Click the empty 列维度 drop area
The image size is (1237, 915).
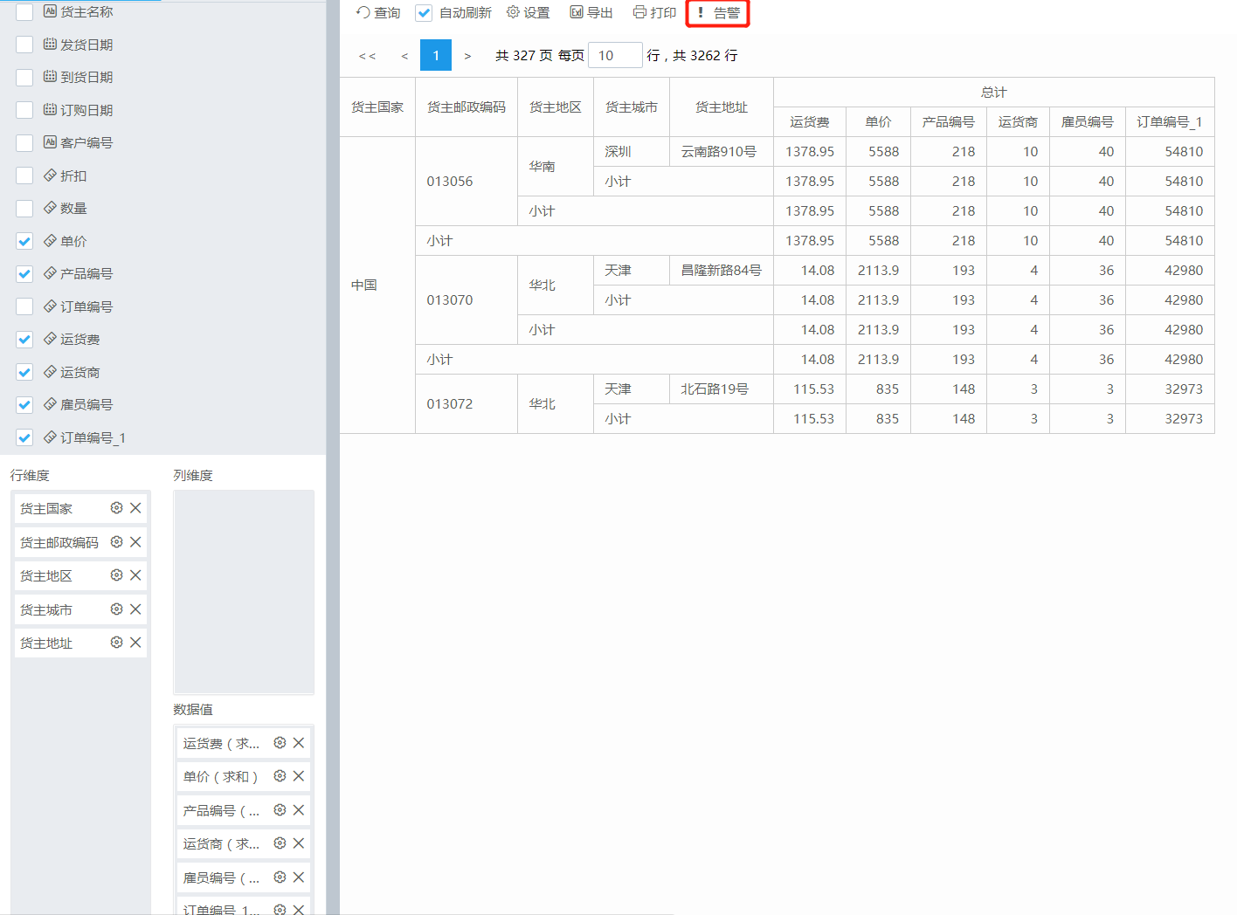tap(244, 592)
